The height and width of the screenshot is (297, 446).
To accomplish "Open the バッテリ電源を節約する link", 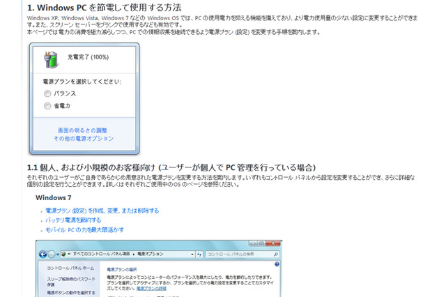I will (x=73, y=220).
